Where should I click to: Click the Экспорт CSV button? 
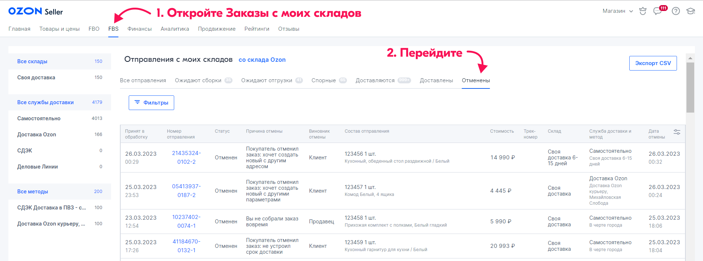pyautogui.click(x=653, y=63)
